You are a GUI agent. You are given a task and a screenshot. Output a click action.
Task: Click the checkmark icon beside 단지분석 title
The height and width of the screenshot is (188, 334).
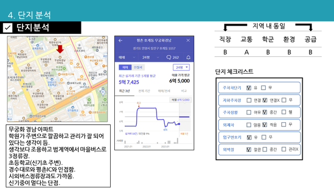tap(8, 28)
